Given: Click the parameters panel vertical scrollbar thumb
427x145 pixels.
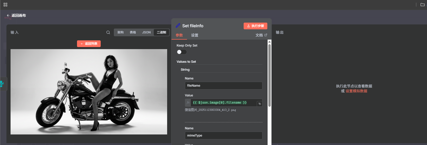Looking at the screenshot, I should tap(269, 75).
